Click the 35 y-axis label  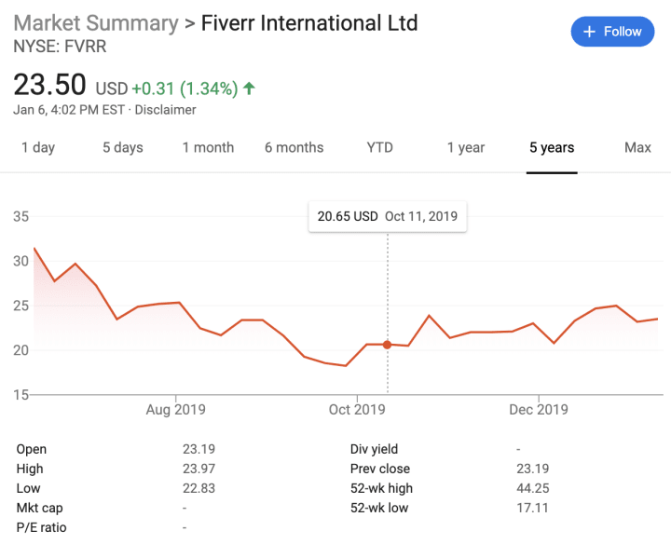pyautogui.click(x=21, y=216)
